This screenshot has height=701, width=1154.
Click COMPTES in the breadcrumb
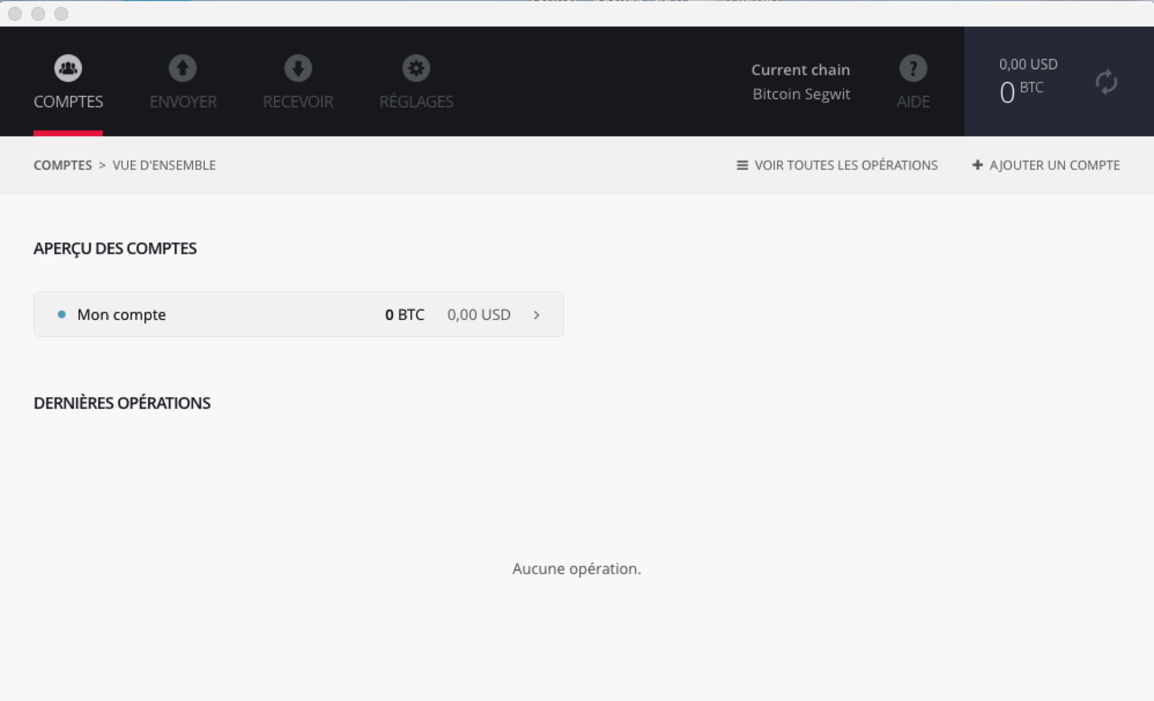(63, 165)
